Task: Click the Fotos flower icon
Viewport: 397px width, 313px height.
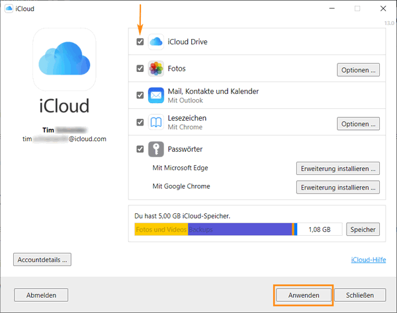Action: (x=156, y=69)
